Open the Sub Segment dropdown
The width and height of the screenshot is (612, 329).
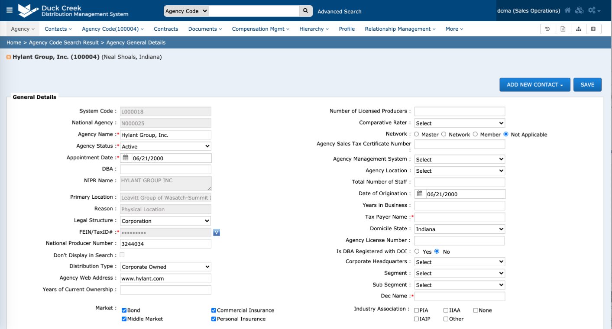click(460, 285)
